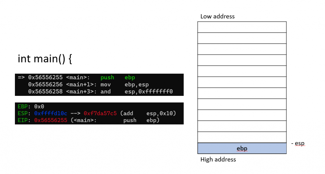
Task: Select the empty stack cell just above ebp
Action: tap(242, 137)
